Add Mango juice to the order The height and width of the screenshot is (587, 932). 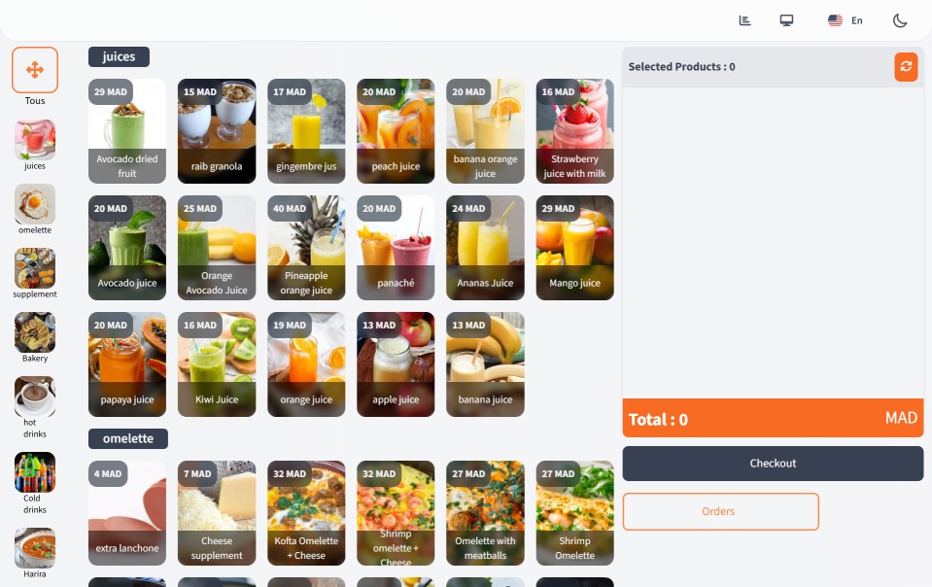click(x=574, y=248)
